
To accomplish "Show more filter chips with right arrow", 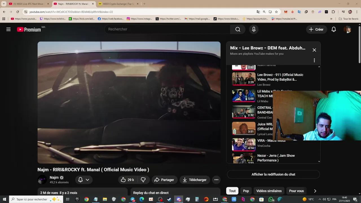I will (x=315, y=191).
